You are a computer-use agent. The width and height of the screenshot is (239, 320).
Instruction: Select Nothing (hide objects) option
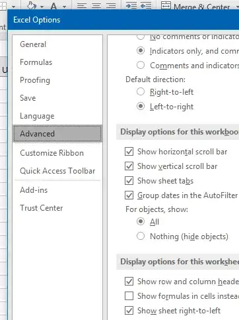click(141, 236)
